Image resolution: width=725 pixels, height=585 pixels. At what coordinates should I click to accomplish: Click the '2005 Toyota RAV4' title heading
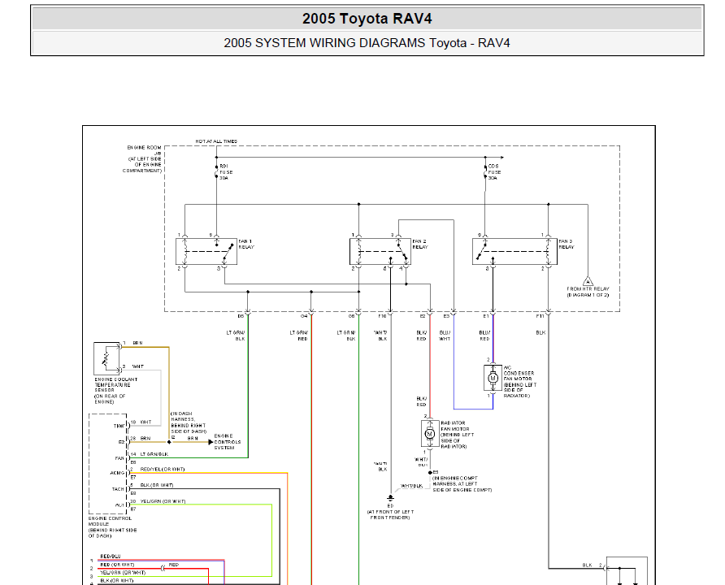367,19
